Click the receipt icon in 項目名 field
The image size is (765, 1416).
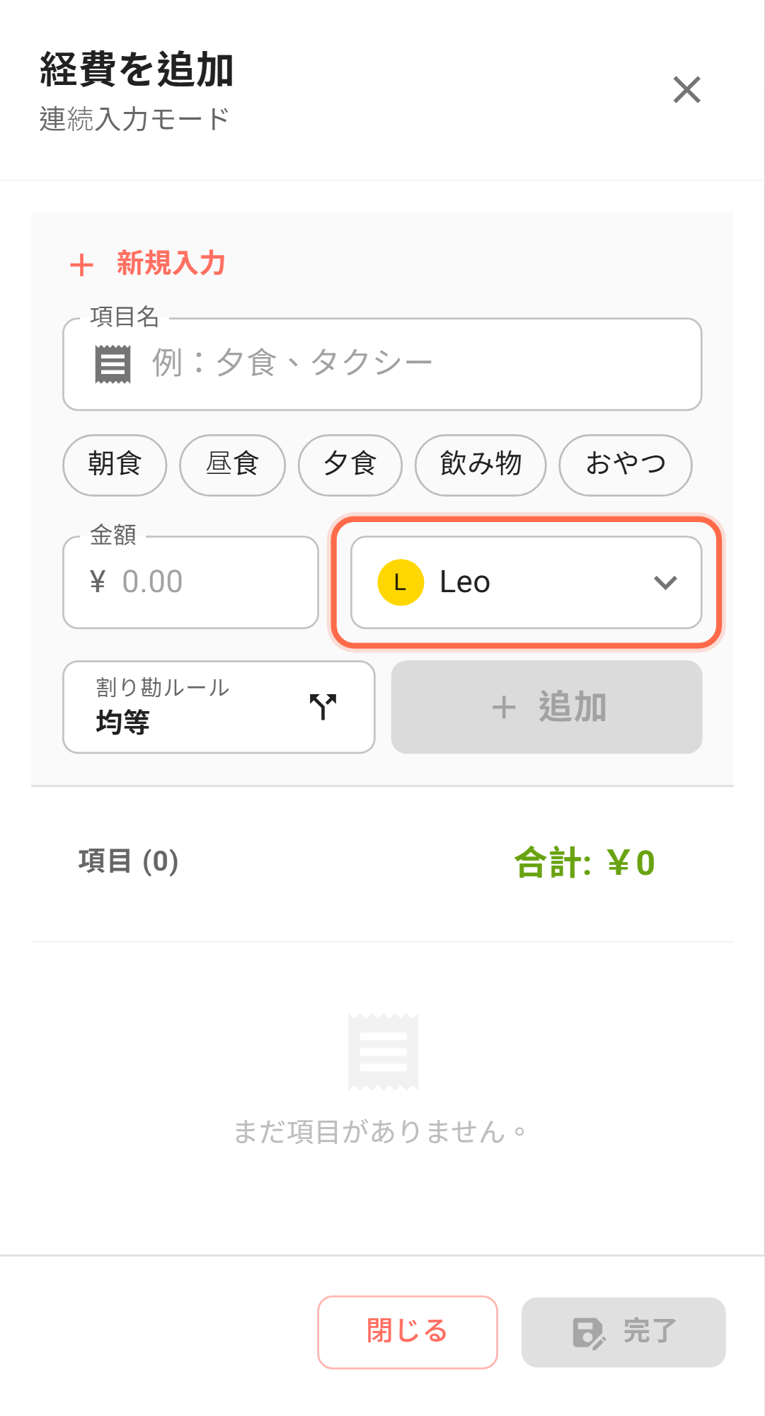113,364
